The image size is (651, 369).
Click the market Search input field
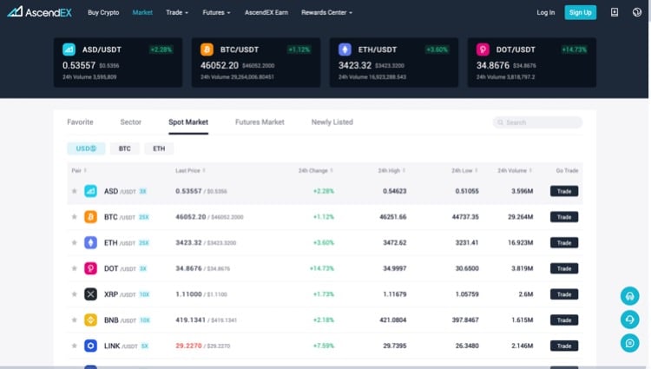[x=538, y=122]
